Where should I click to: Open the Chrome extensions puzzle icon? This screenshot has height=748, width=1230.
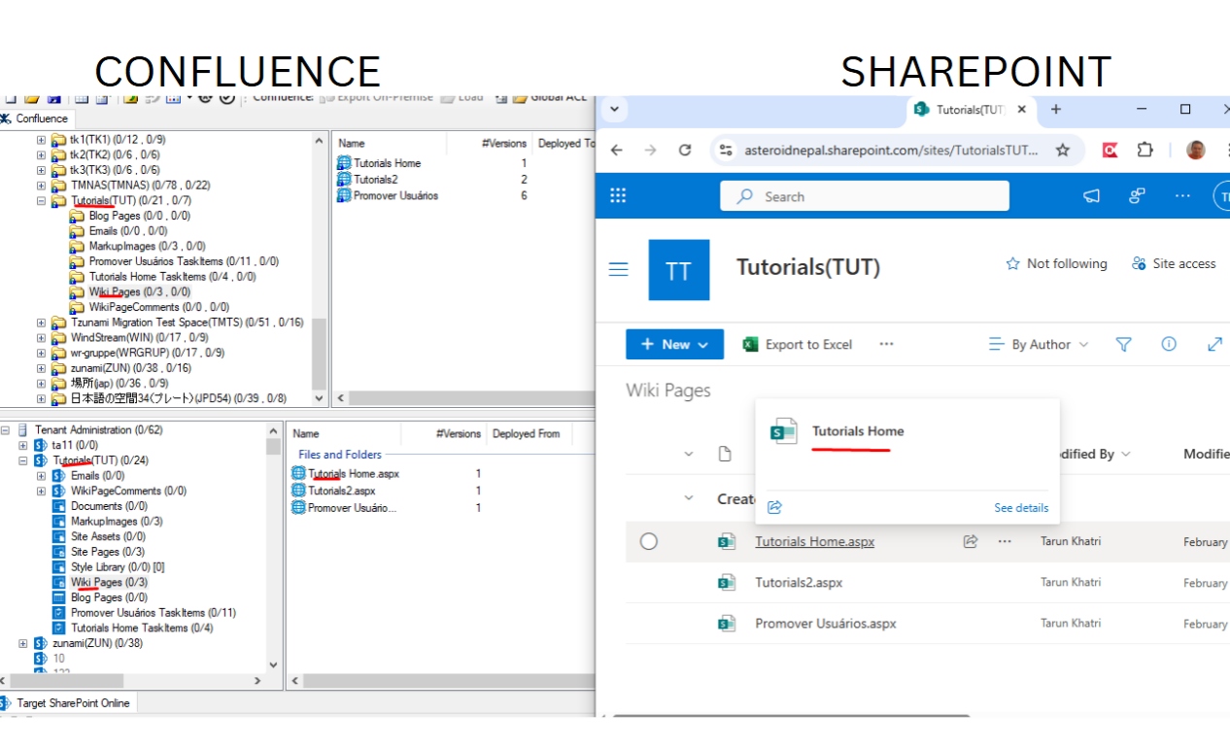tap(1145, 150)
